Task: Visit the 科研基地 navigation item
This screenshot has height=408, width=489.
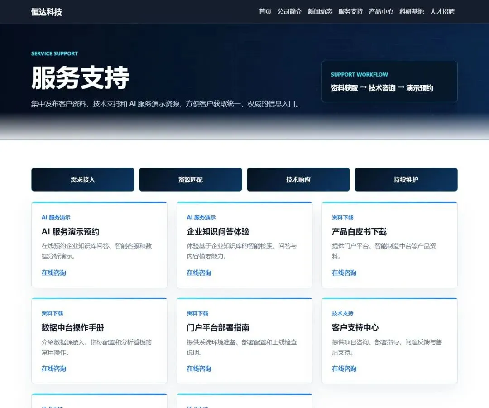Action: click(x=412, y=11)
